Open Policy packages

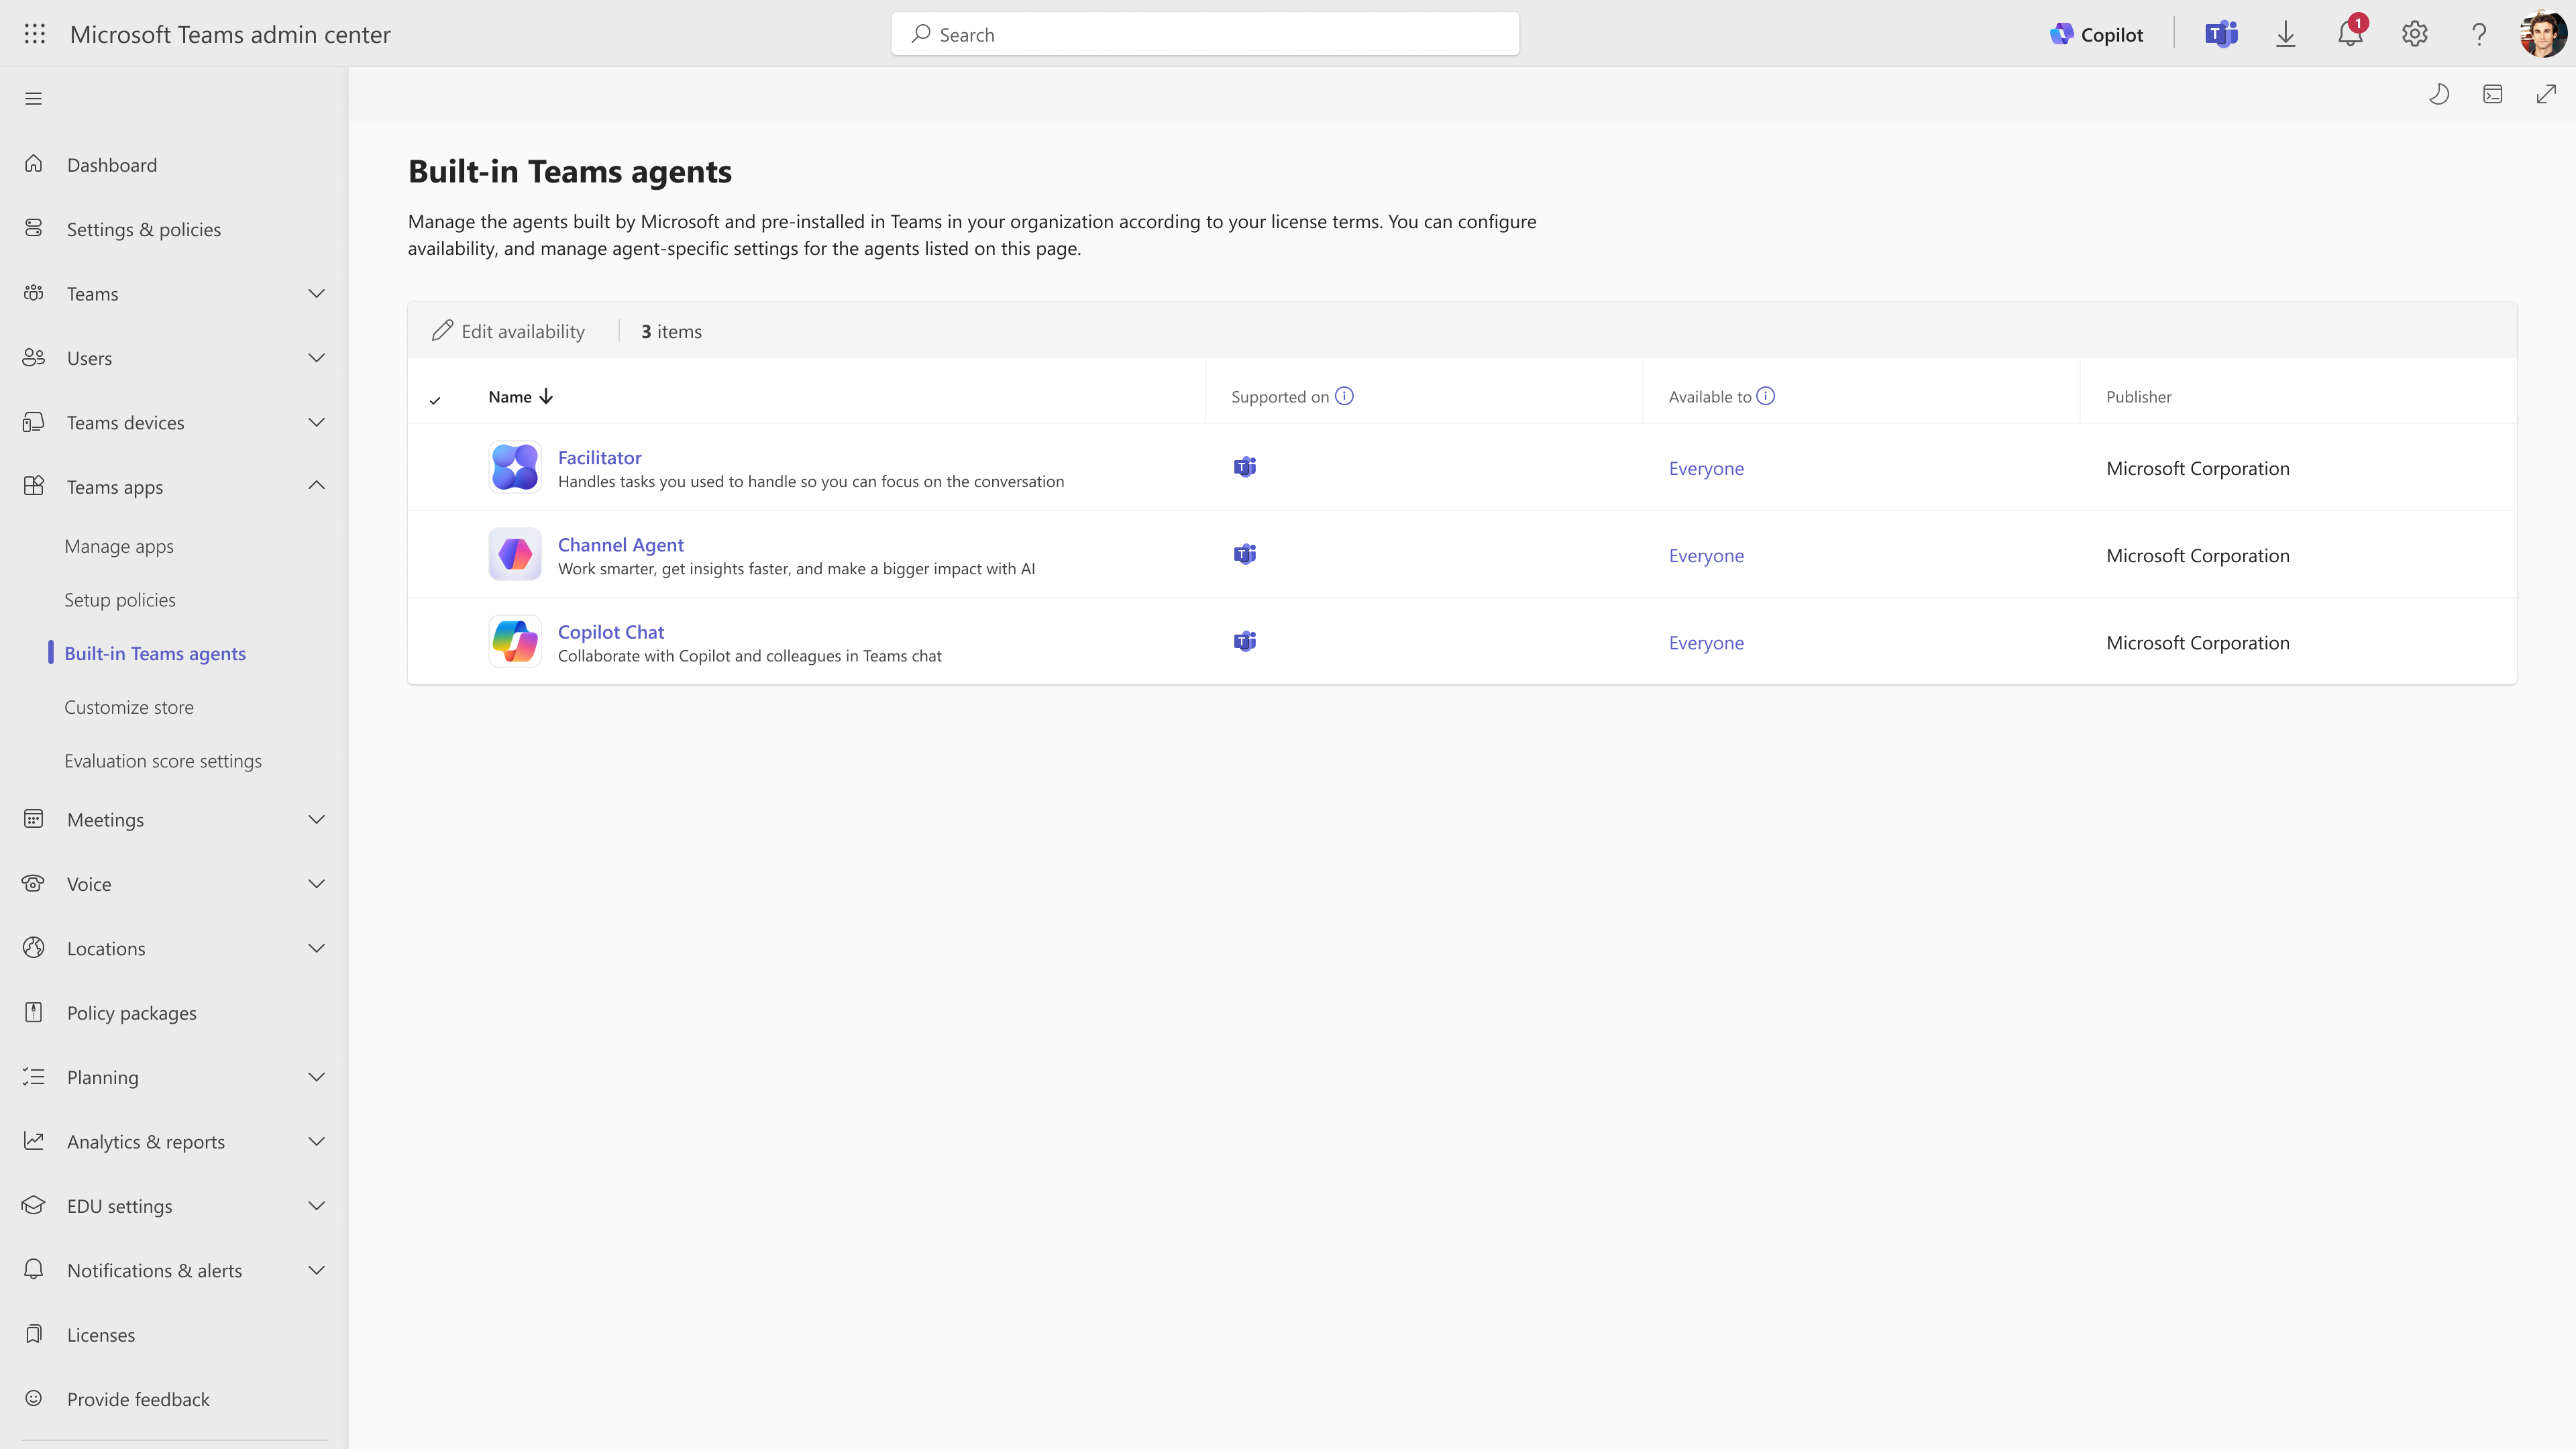pos(132,1013)
